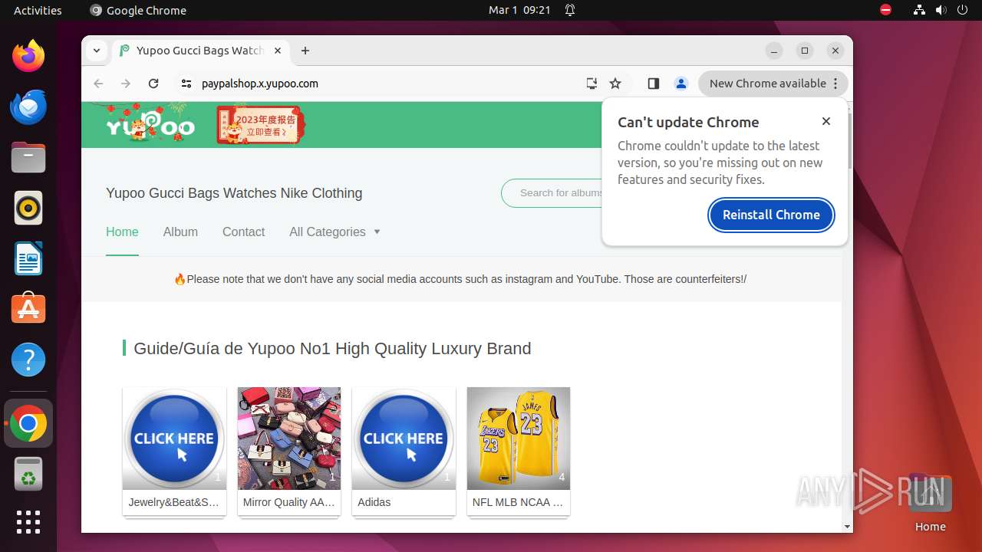Viewport: 982px width, 552px height.
Task: Open the Chrome profile avatar menu
Action: tap(681, 84)
